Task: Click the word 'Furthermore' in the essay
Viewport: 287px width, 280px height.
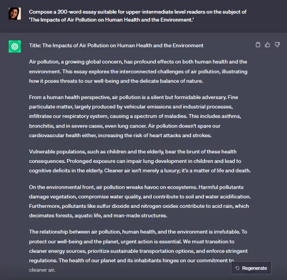Action: [44, 206]
